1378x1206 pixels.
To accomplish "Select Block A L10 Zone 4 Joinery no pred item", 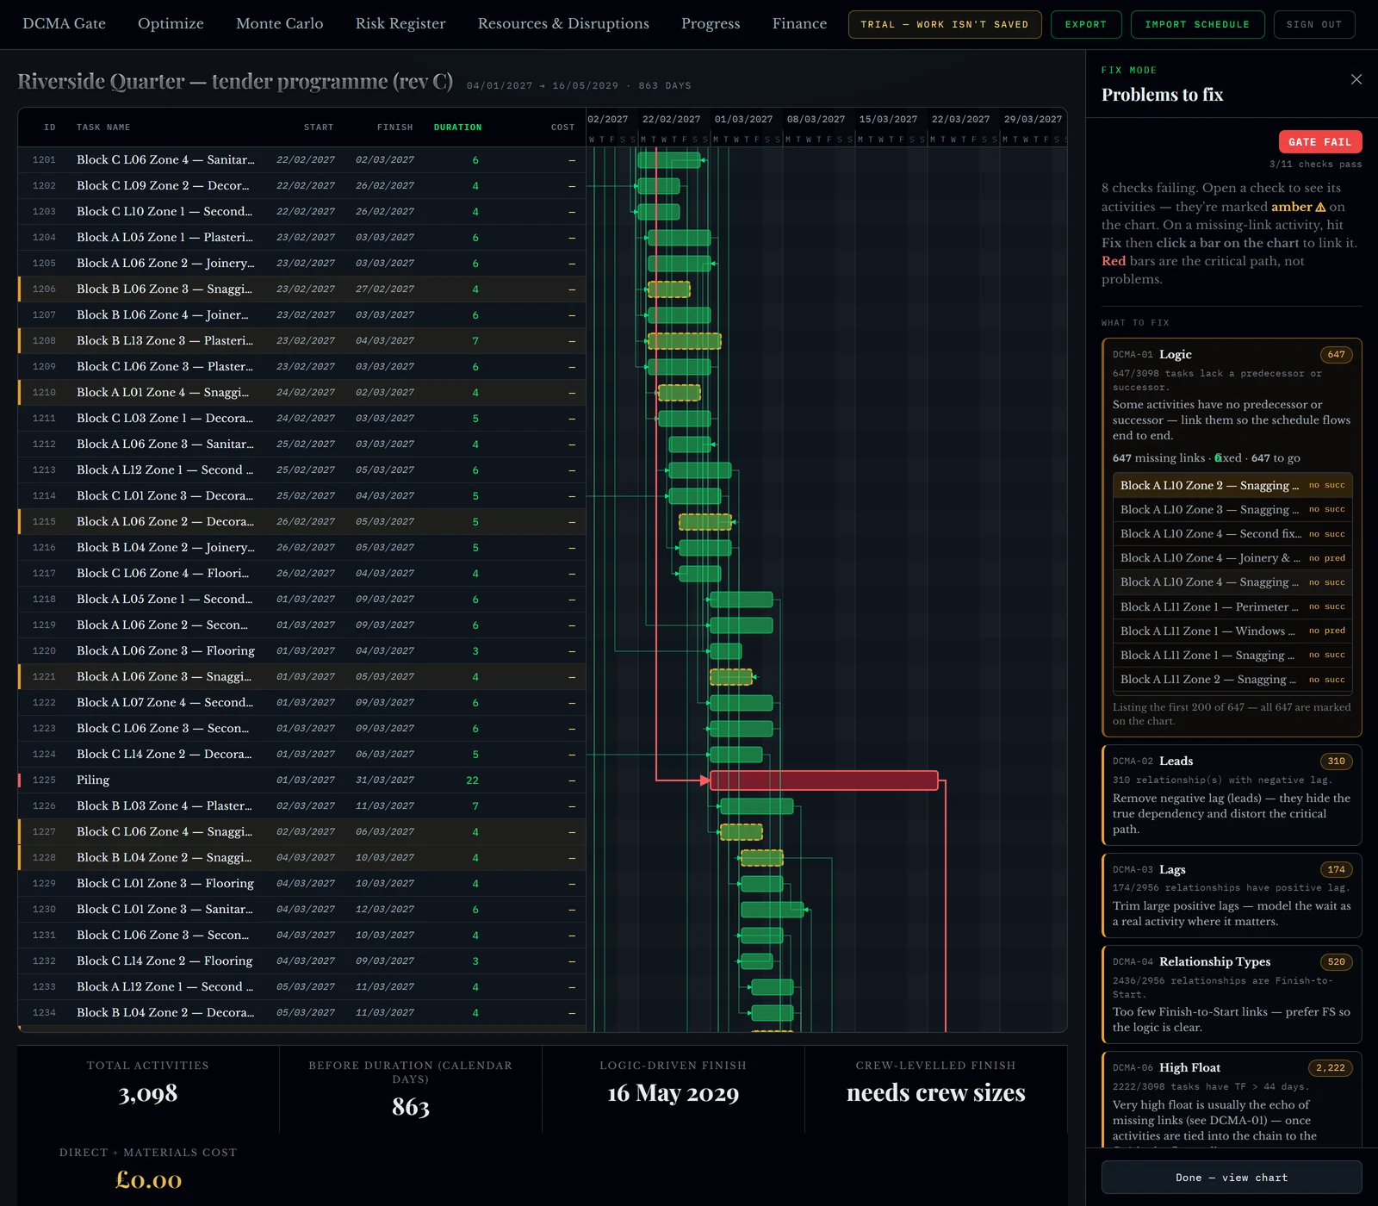I will pos(1232,557).
